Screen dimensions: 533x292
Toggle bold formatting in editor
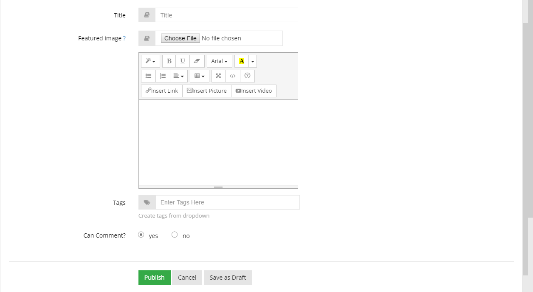point(169,61)
